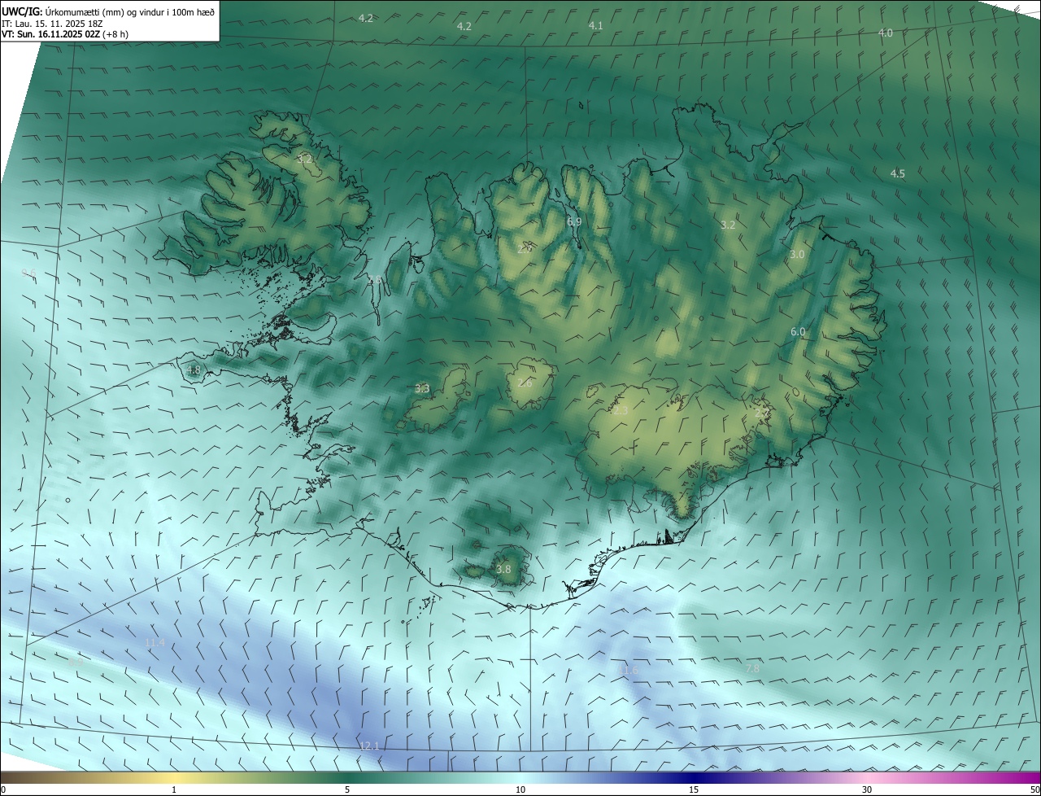Click the color scale tick label '1'
Image resolution: width=1041 pixels, height=796 pixels.
point(174,789)
